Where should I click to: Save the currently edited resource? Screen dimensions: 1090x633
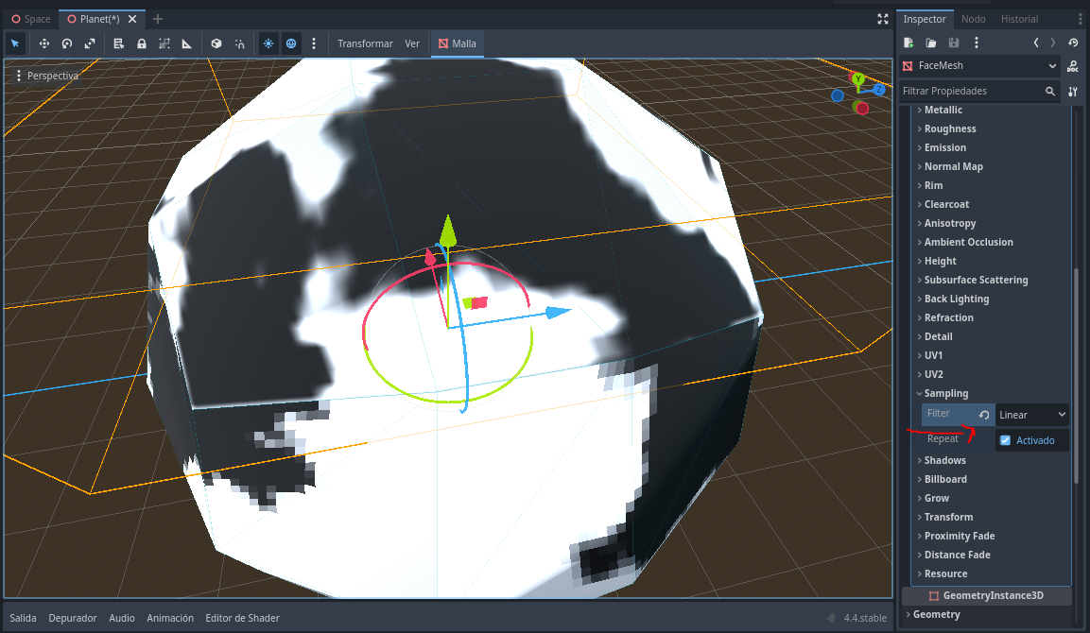point(954,43)
